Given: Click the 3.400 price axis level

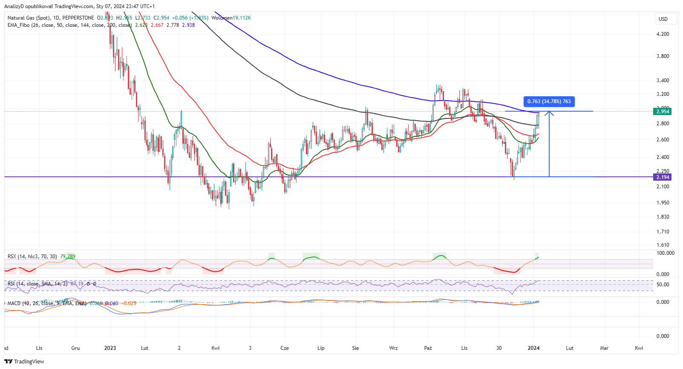Looking at the screenshot, I should point(663,81).
